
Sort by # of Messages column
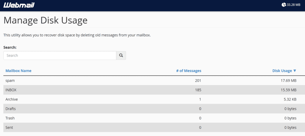tap(189, 70)
